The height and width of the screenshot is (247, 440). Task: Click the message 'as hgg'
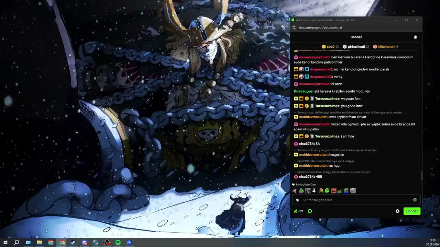coord(334,166)
